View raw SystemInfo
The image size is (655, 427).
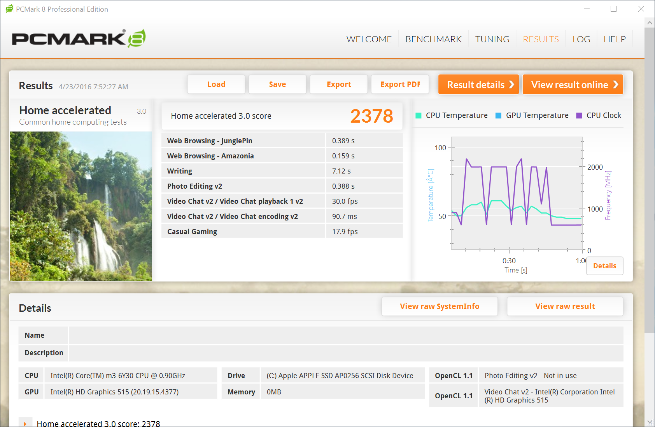pos(440,306)
